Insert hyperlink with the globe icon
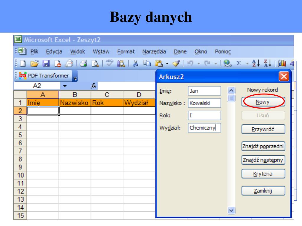Image resolution: width=302 pixels, height=226 pixels. click(227, 63)
